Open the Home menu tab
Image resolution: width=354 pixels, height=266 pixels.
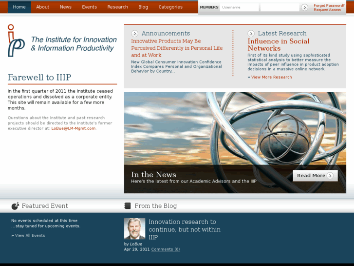point(19,7)
